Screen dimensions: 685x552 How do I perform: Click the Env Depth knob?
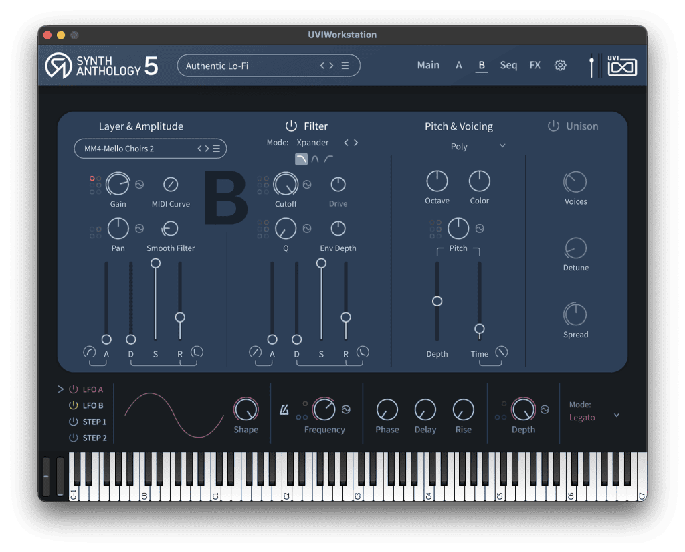(338, 228)
